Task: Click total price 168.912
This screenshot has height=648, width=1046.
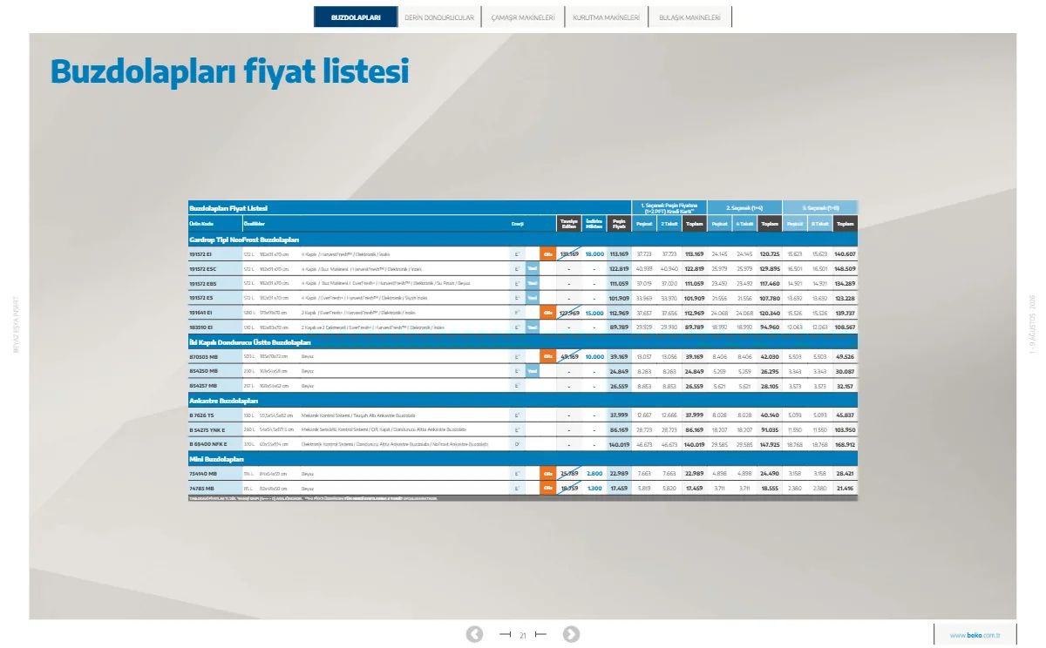Action: tap(845, 443)
